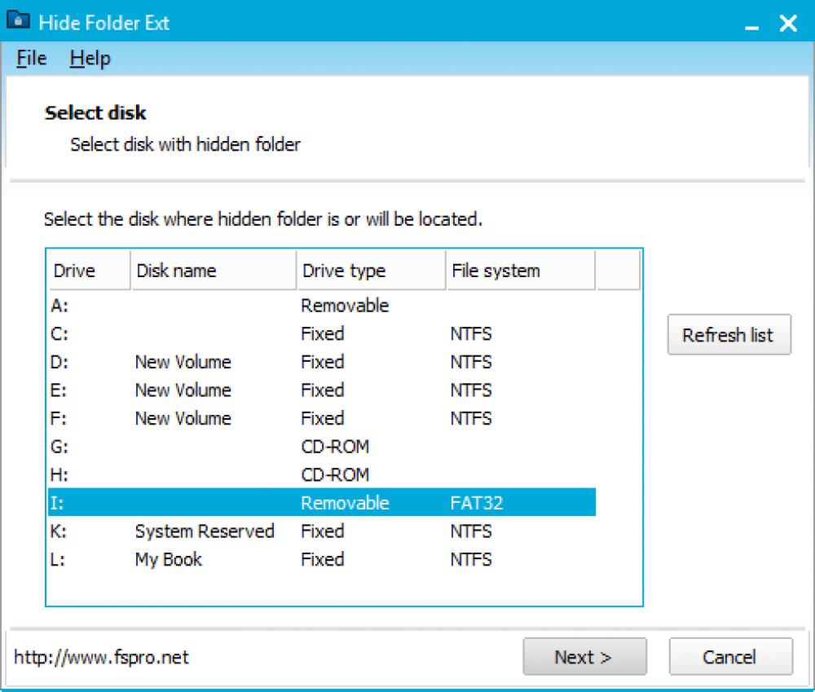This screenshot has height=692, width=815.
Task: Select drive E: New Volume
Action: (244, 390)
